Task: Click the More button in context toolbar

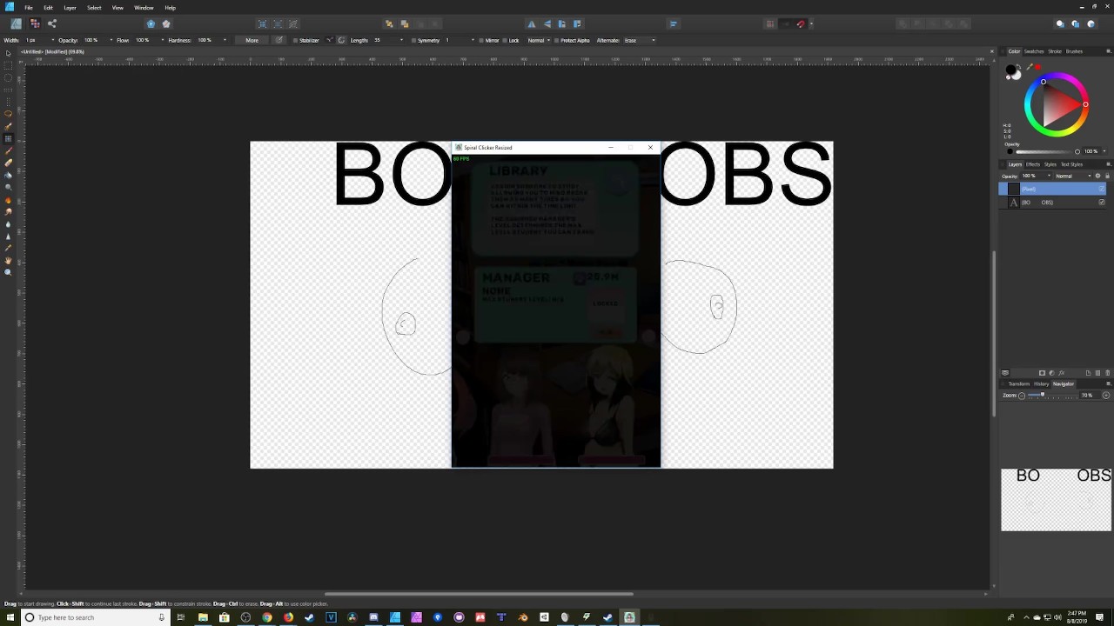Action: [252, 40]
